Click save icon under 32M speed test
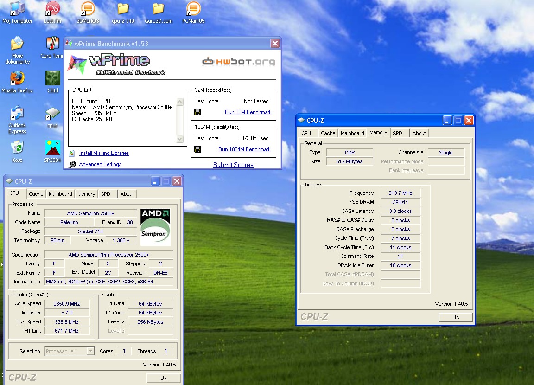The width and height of the screenshot is (534, 385). (197, 112)
